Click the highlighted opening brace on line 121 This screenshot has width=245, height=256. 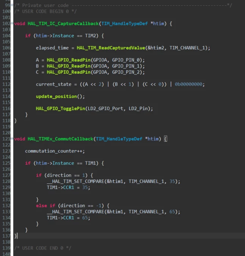[165, 139]
